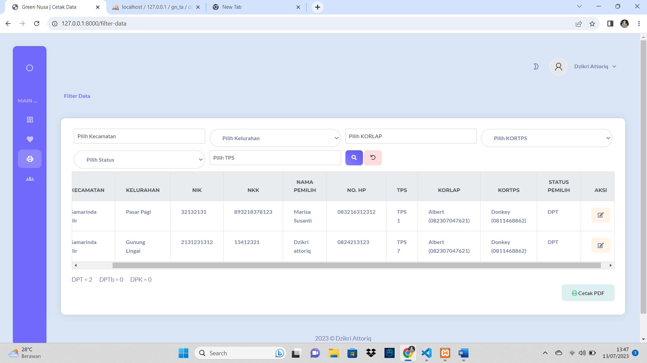
Task: Click edit icon for Dzikri attoriq row
Action: pos(600,245)
